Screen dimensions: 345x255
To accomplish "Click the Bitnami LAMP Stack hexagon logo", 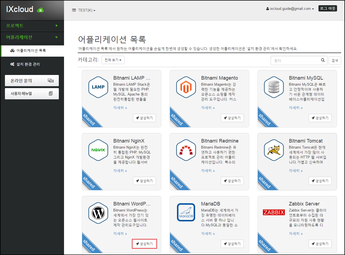I will click(98, 87).
